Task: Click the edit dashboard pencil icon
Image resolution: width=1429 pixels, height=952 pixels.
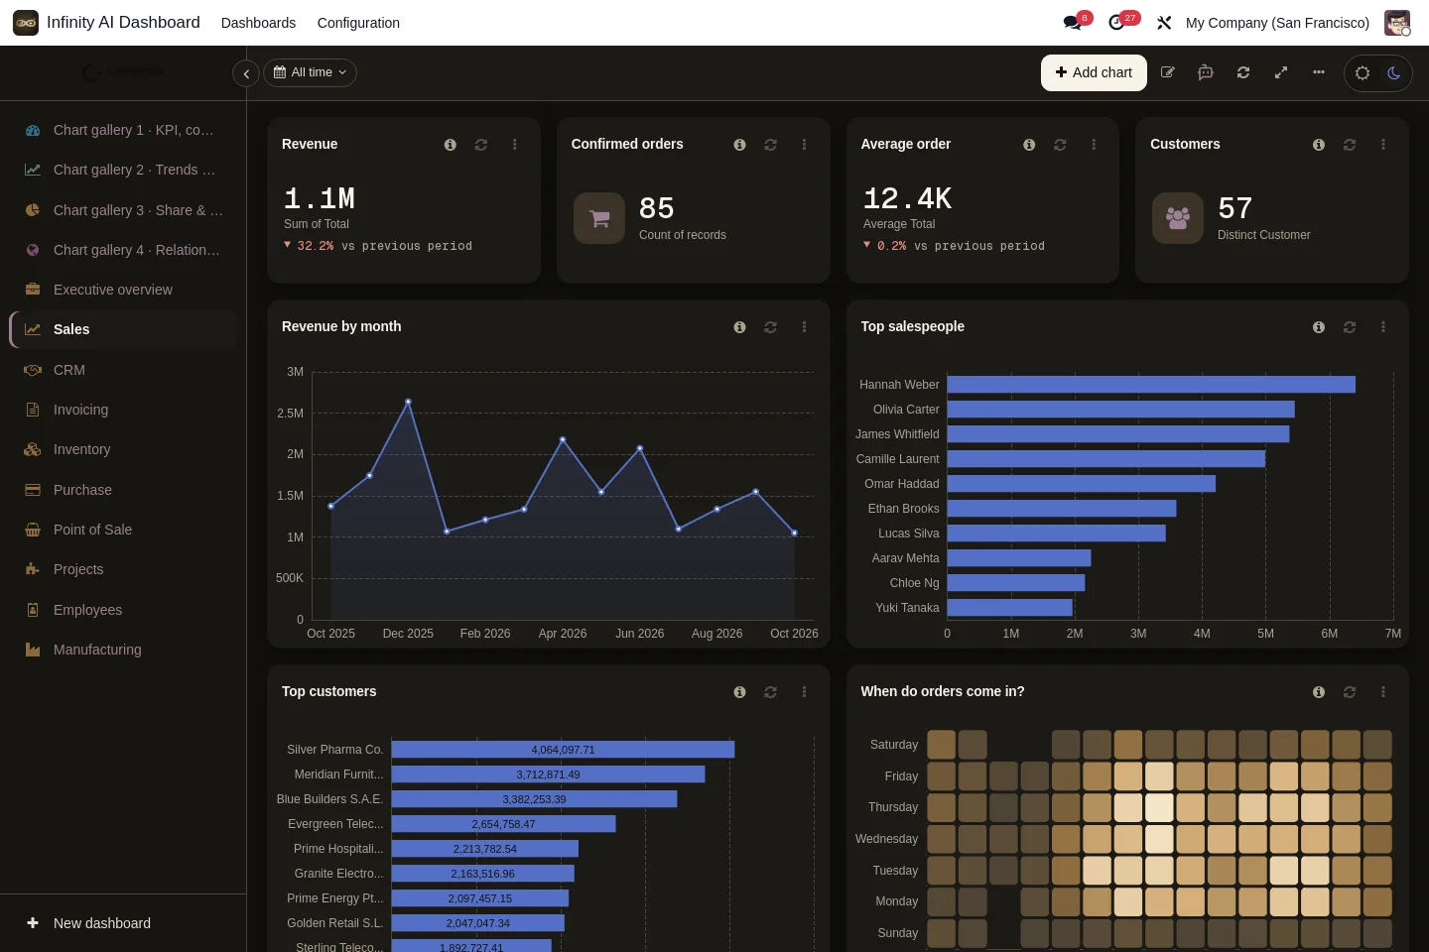Action: click(x=1168, y=72)
